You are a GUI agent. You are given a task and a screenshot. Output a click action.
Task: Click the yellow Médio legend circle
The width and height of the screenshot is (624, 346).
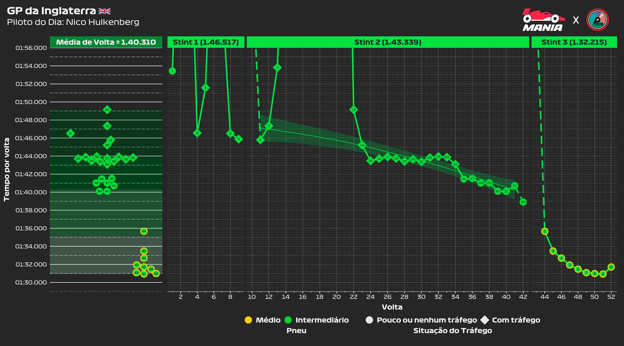[248, 320]
